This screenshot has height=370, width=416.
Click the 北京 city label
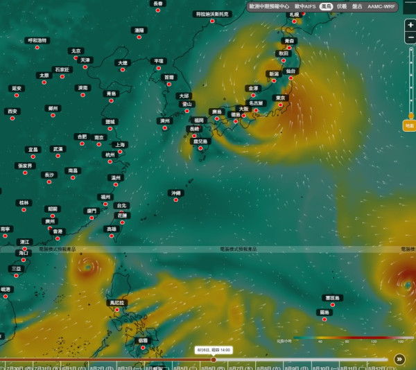76,51
